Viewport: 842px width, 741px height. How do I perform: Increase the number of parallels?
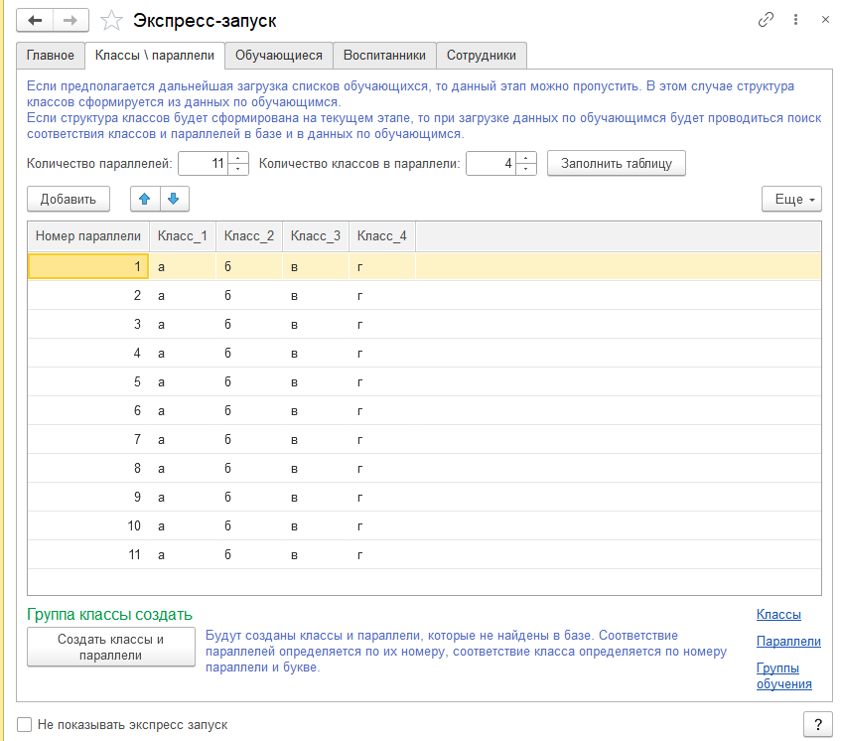pyautogui.click(x=238, y=158)
